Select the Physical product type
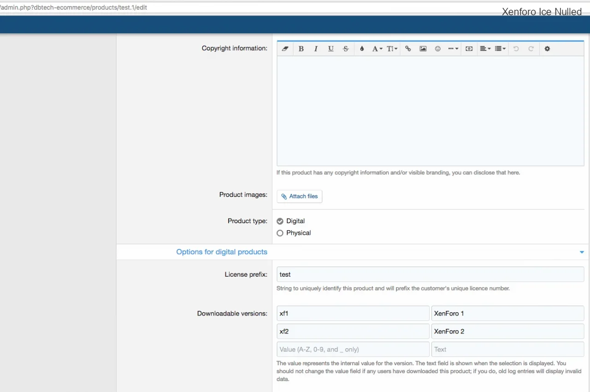590x392 pixels. tap(280, 233)
